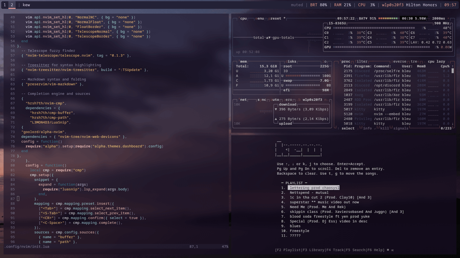Image resolution: width=460 pixels, height=258 pixels.
Task: Click the 'net' box label in btop
Action: tap(243, 100)
